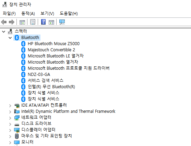
Task: Expand the 디스플레이 어댑터 category
Action: [x=10, y=130]
